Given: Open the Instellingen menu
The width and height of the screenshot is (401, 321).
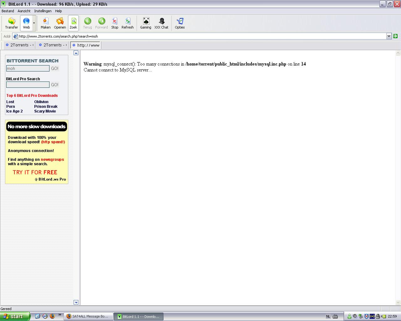Looking at the screenshot, I should pyautogui.click(x=43, y=11).
